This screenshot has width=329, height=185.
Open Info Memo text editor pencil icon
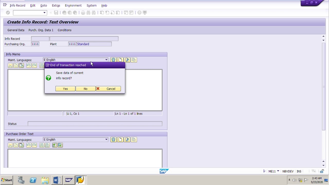tap(127, 60)
